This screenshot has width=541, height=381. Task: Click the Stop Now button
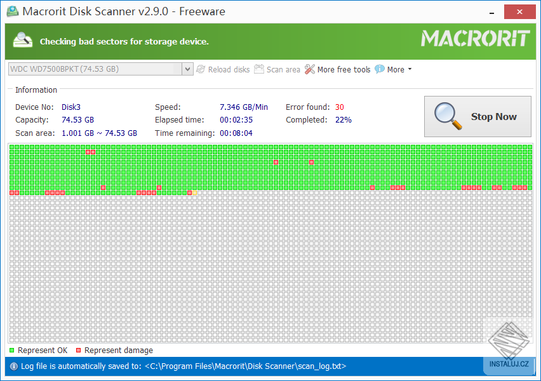point(478,117)
